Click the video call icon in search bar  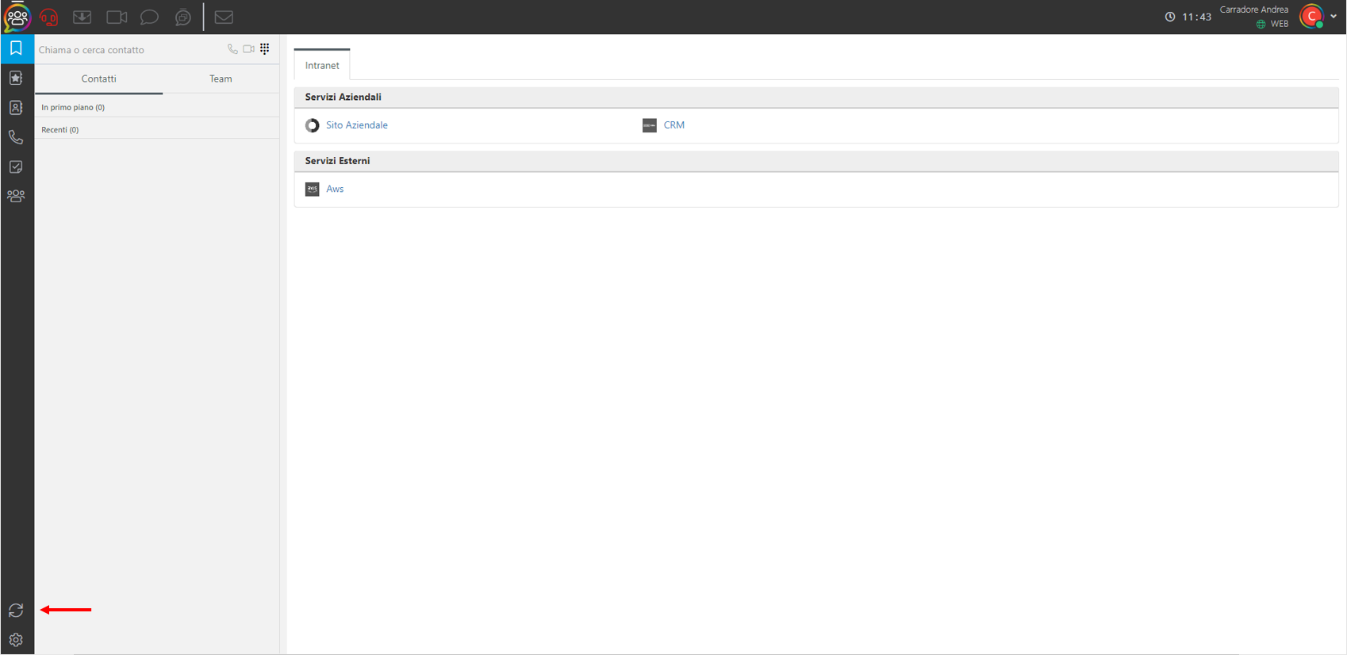[248, 49]
